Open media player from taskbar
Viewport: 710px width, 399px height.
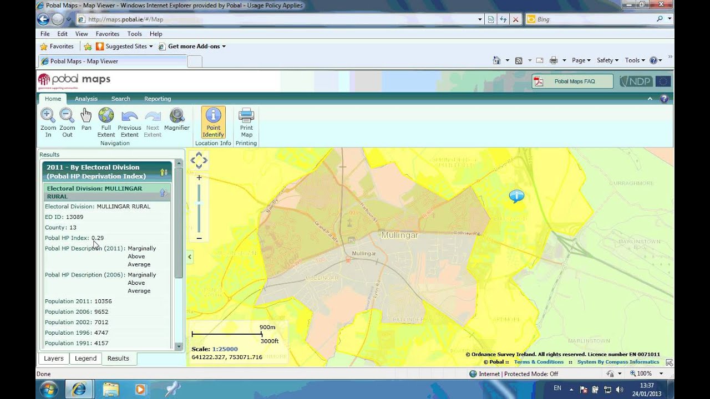click(x=140, y=389)
